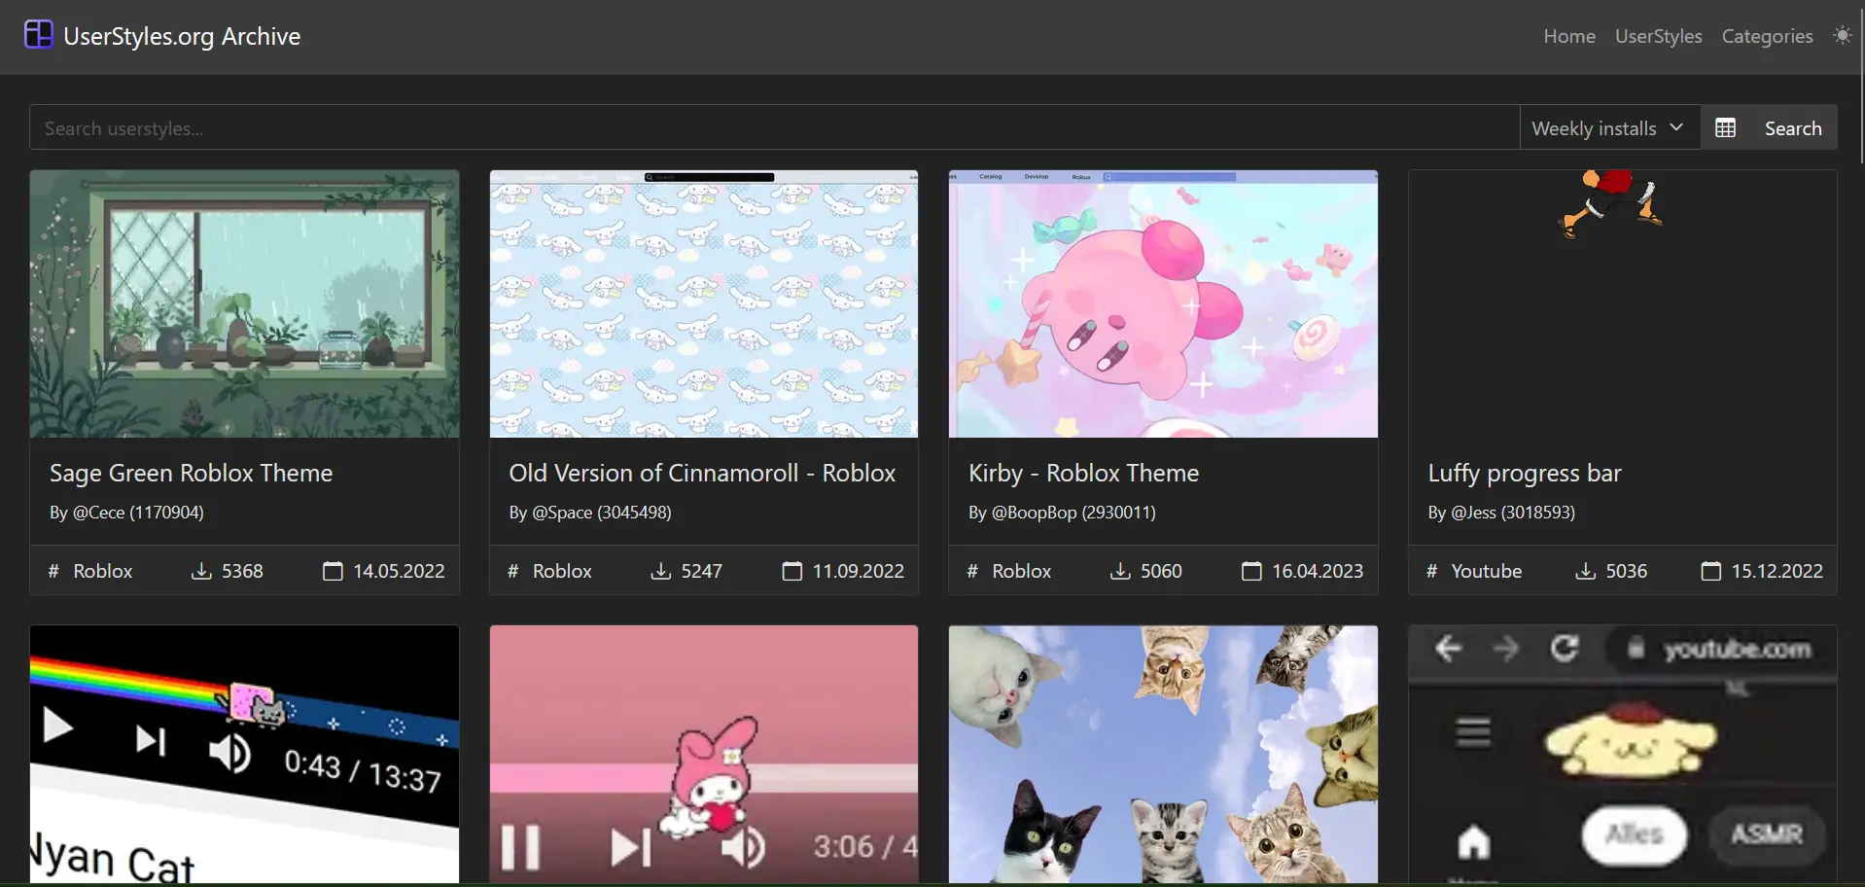Open the Nyan Cat player thumbnail
Viewport: 1865px width, 887px height.
tap(244, 755)
